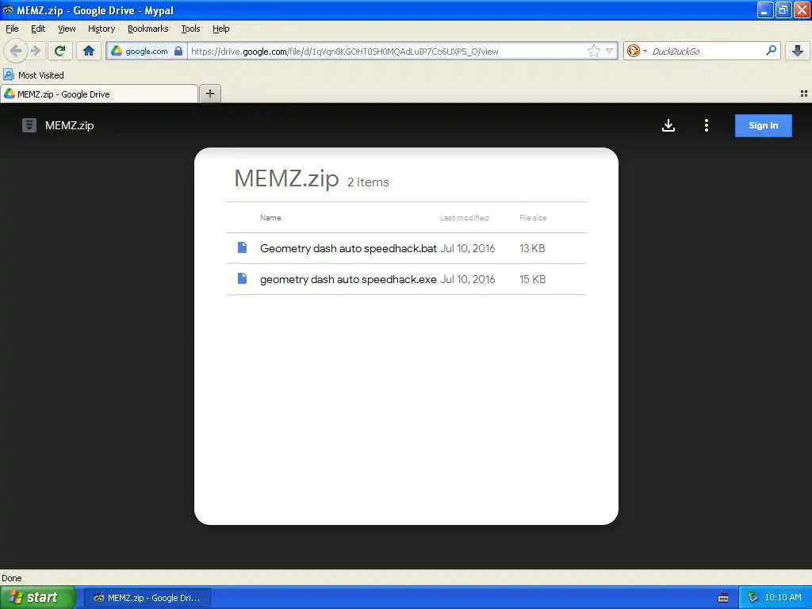812x609 pixels.
Task: Click file icon of speedhack.exe row
Action: tap(242, 278)
